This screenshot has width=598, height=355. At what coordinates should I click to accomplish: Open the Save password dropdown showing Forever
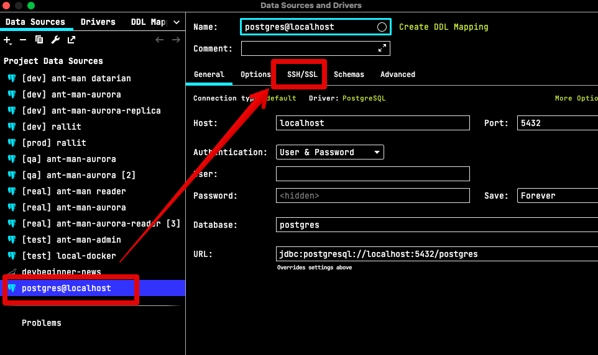(x=557, y=195)
